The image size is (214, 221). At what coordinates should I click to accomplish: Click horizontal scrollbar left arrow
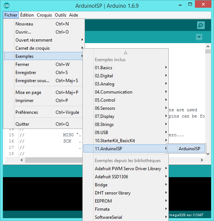(x=22, y=160)
